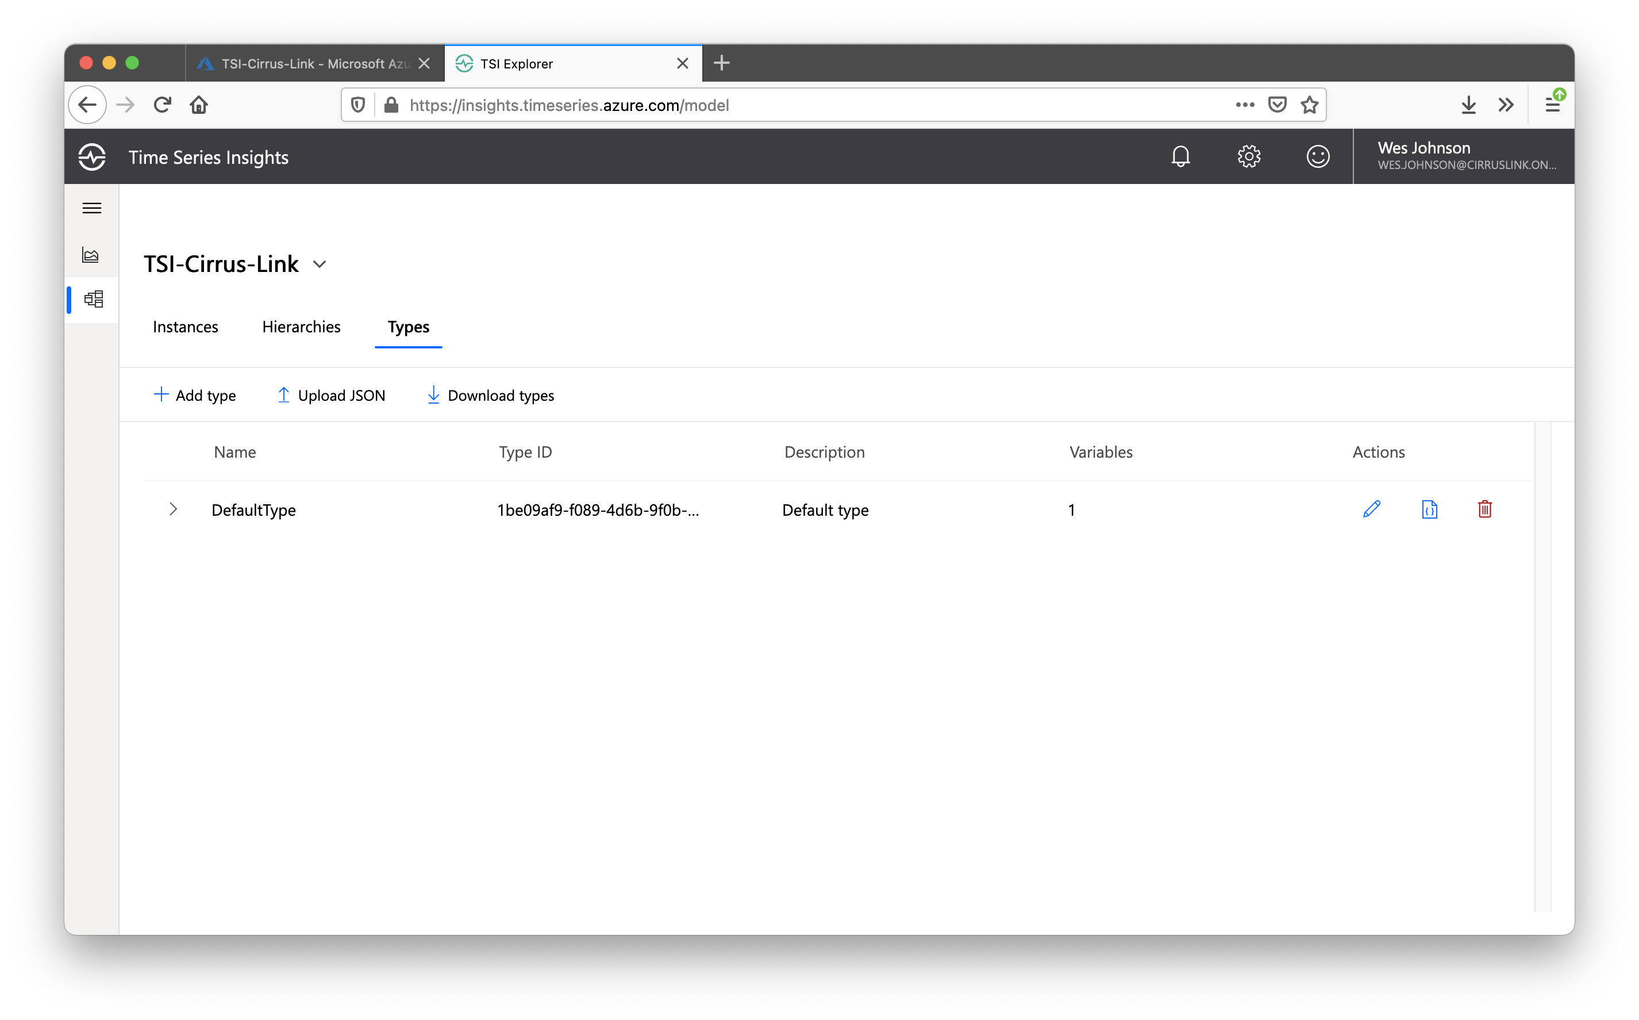Click the edit pencil icon for DefaultType
1639x1020 pixels.
1371,509
